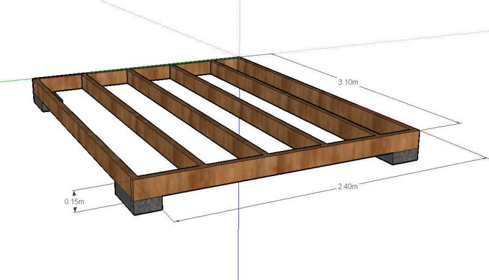Viewport: 489px width, 280px height.
Task: Select the front-left concrete block
Action: pos(140,202)
